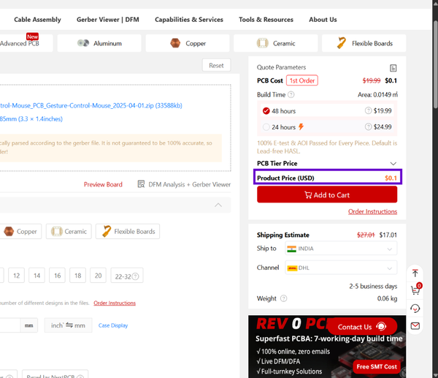Click the Reset button
The width and height of the screenshot is (438, 378).
click(x=217, y=65)
